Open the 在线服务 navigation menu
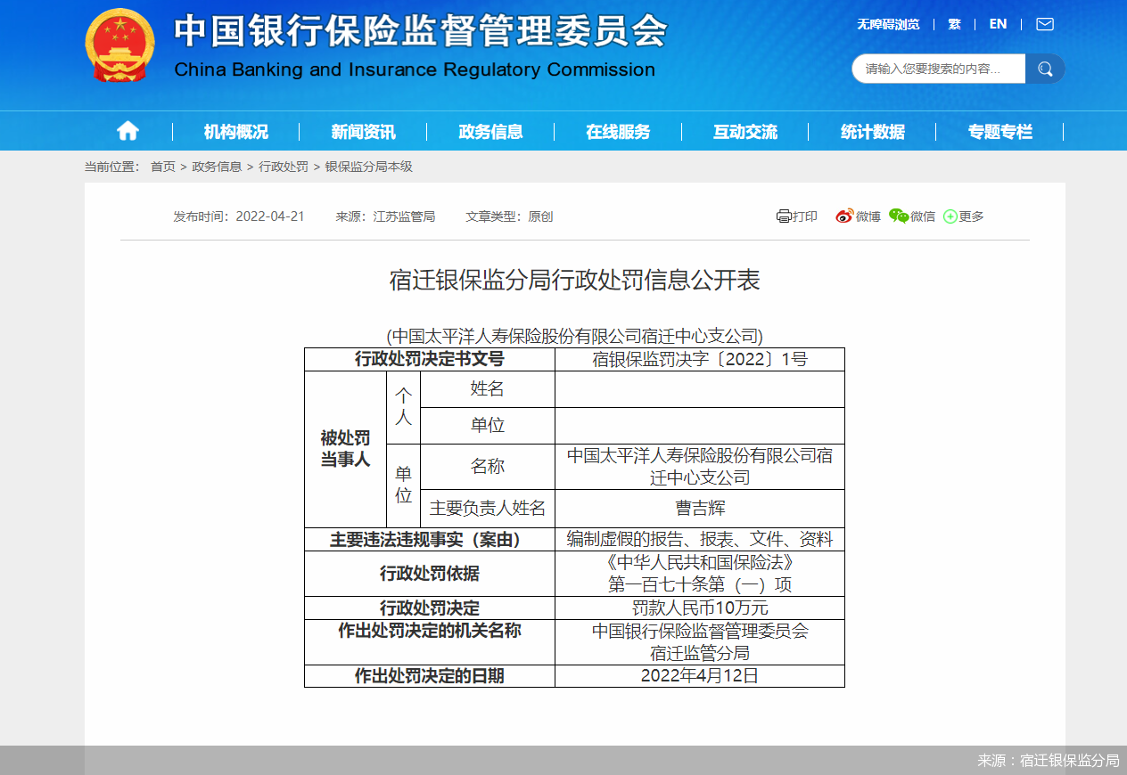 pos(618,131)
